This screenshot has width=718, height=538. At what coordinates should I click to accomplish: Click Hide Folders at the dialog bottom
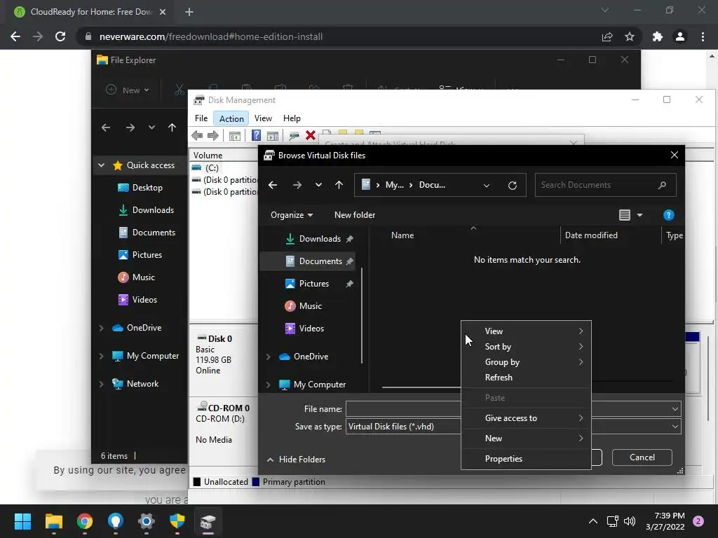click(297, 460)
